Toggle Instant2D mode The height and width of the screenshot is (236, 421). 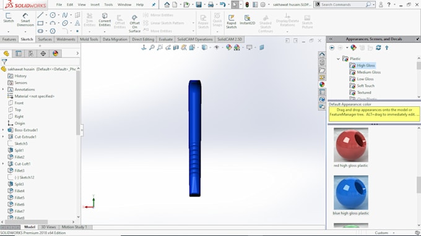click(247, 20)
